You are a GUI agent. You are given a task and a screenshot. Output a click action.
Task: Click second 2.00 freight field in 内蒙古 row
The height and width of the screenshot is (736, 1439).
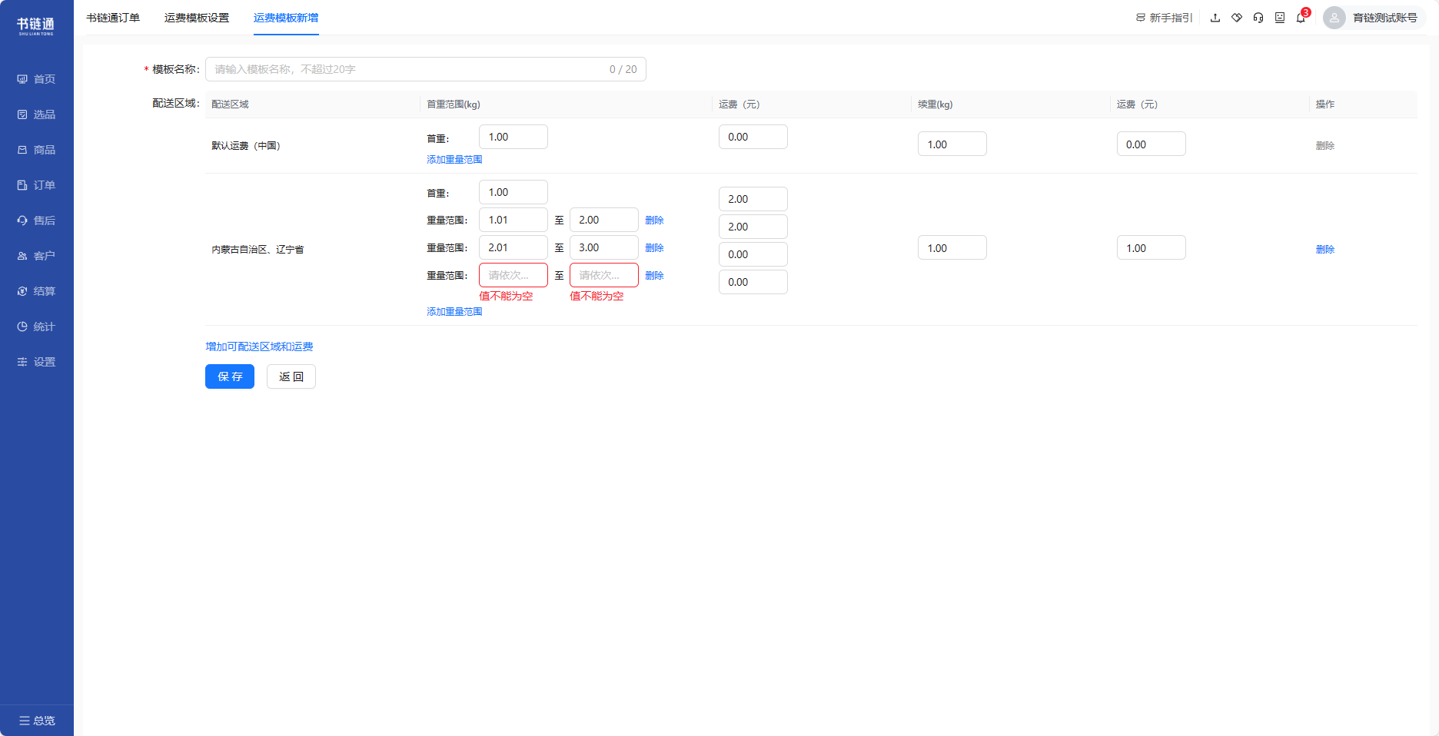(x=753, y=227)
